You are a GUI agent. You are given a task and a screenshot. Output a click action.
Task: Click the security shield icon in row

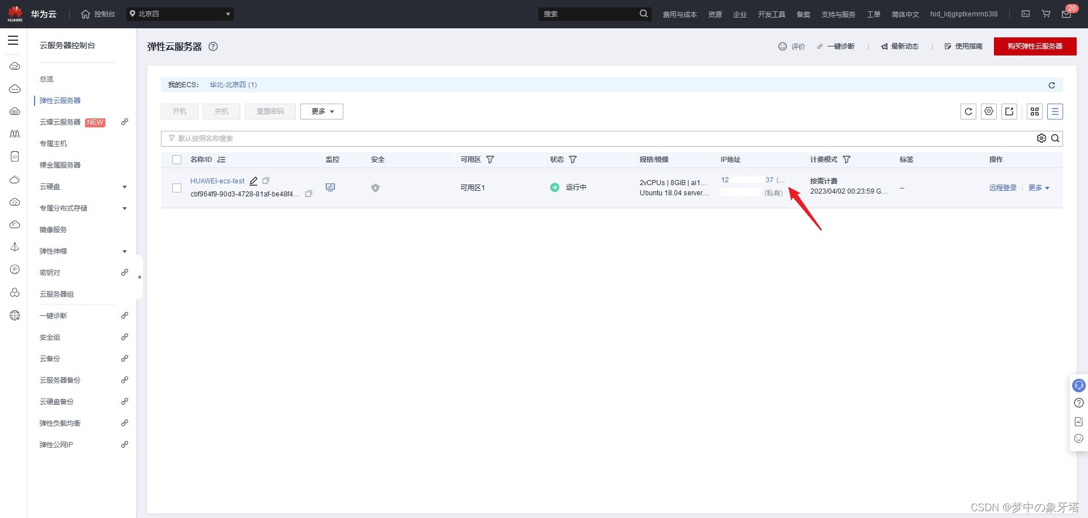pos(375,187)
